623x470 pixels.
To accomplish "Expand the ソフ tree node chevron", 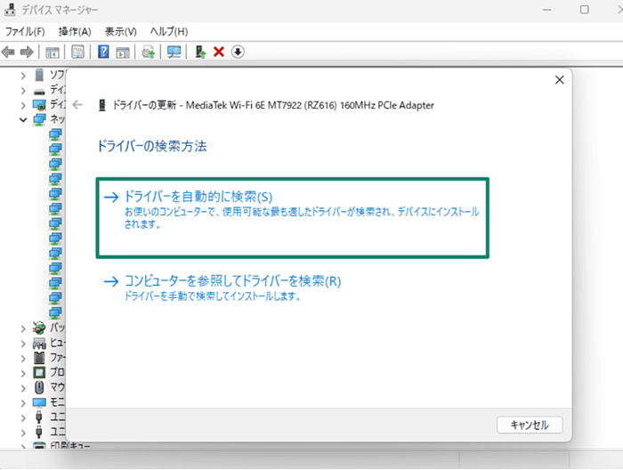I will coord(23,76).
